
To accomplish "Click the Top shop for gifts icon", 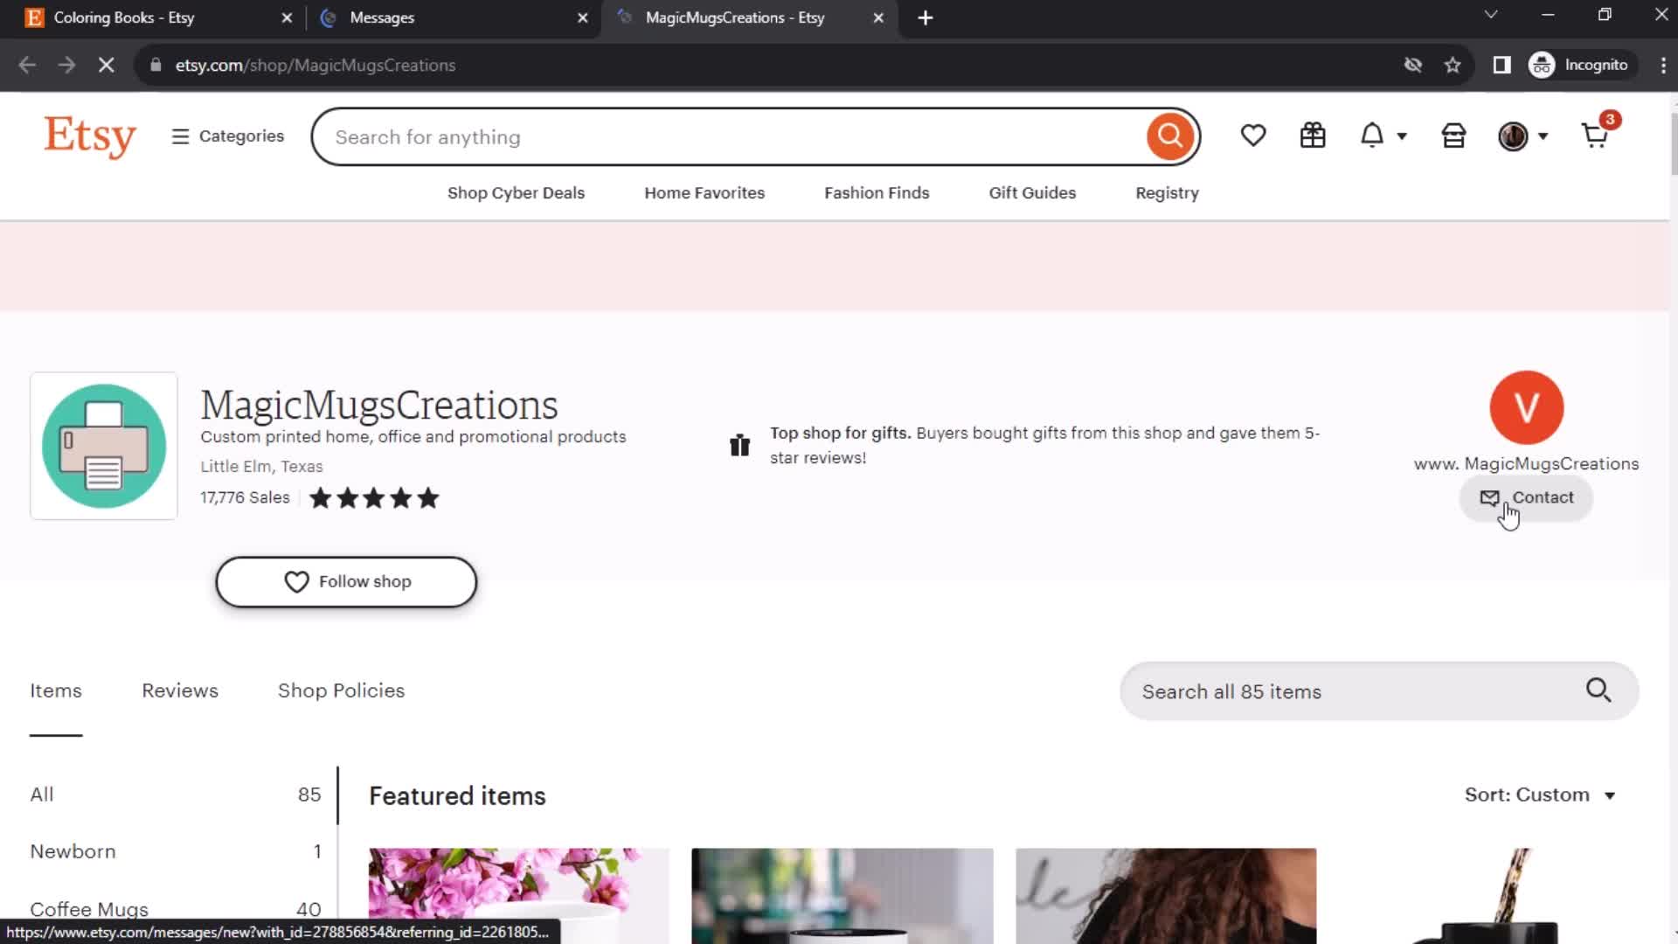I will (x=739, y=446).
